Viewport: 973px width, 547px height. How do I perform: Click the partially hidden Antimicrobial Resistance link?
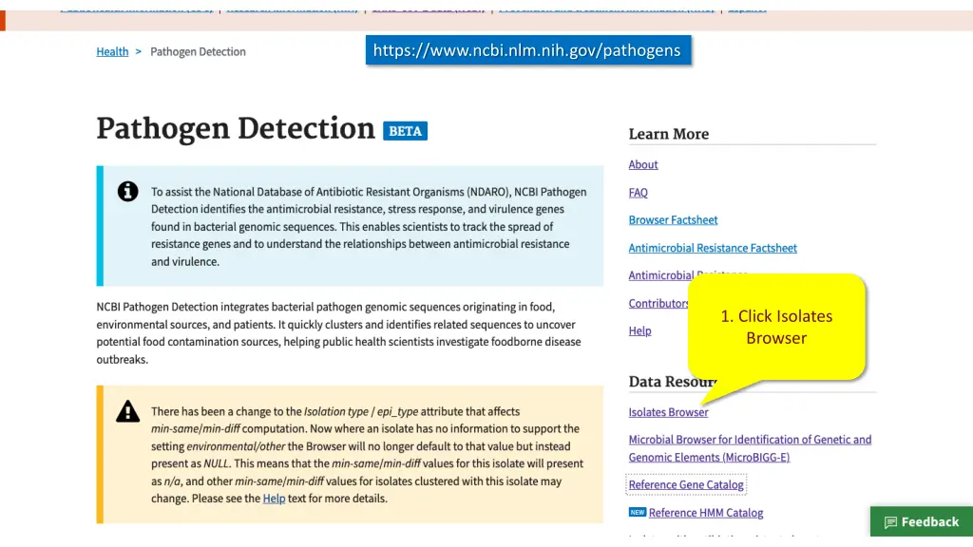661,274
